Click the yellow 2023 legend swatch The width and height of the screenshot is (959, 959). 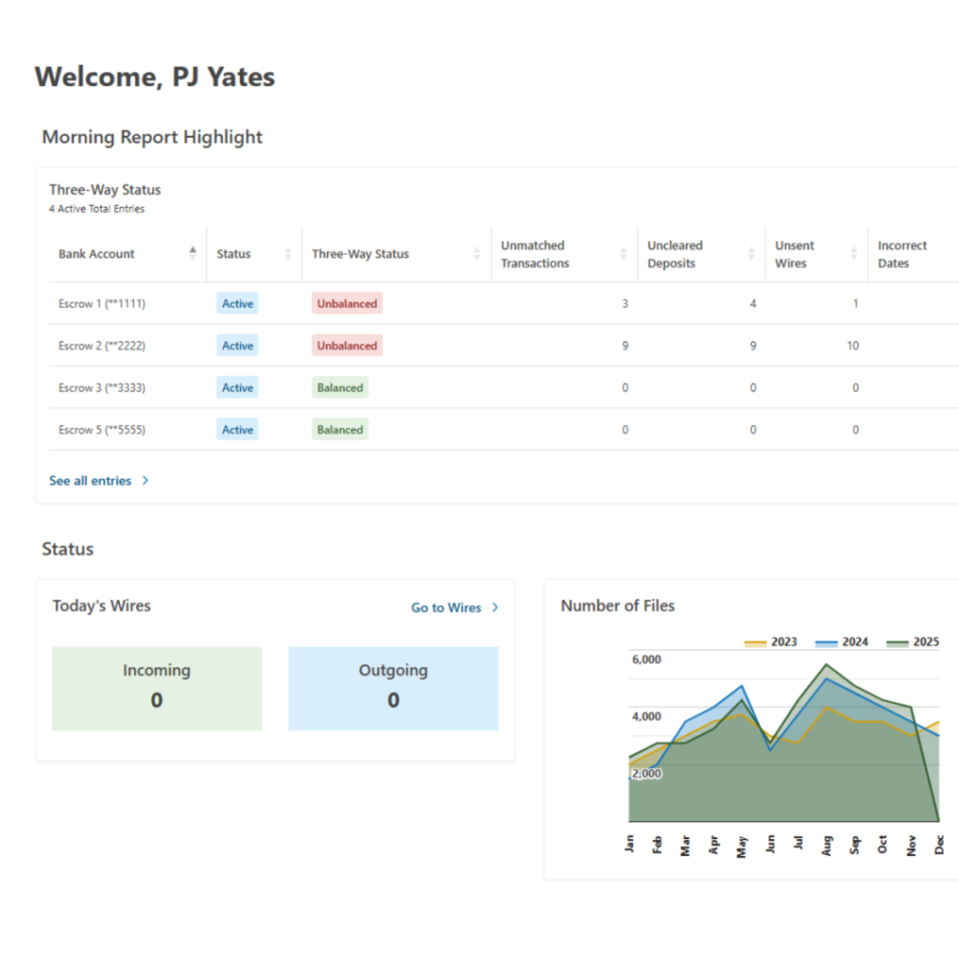(754, 642)
